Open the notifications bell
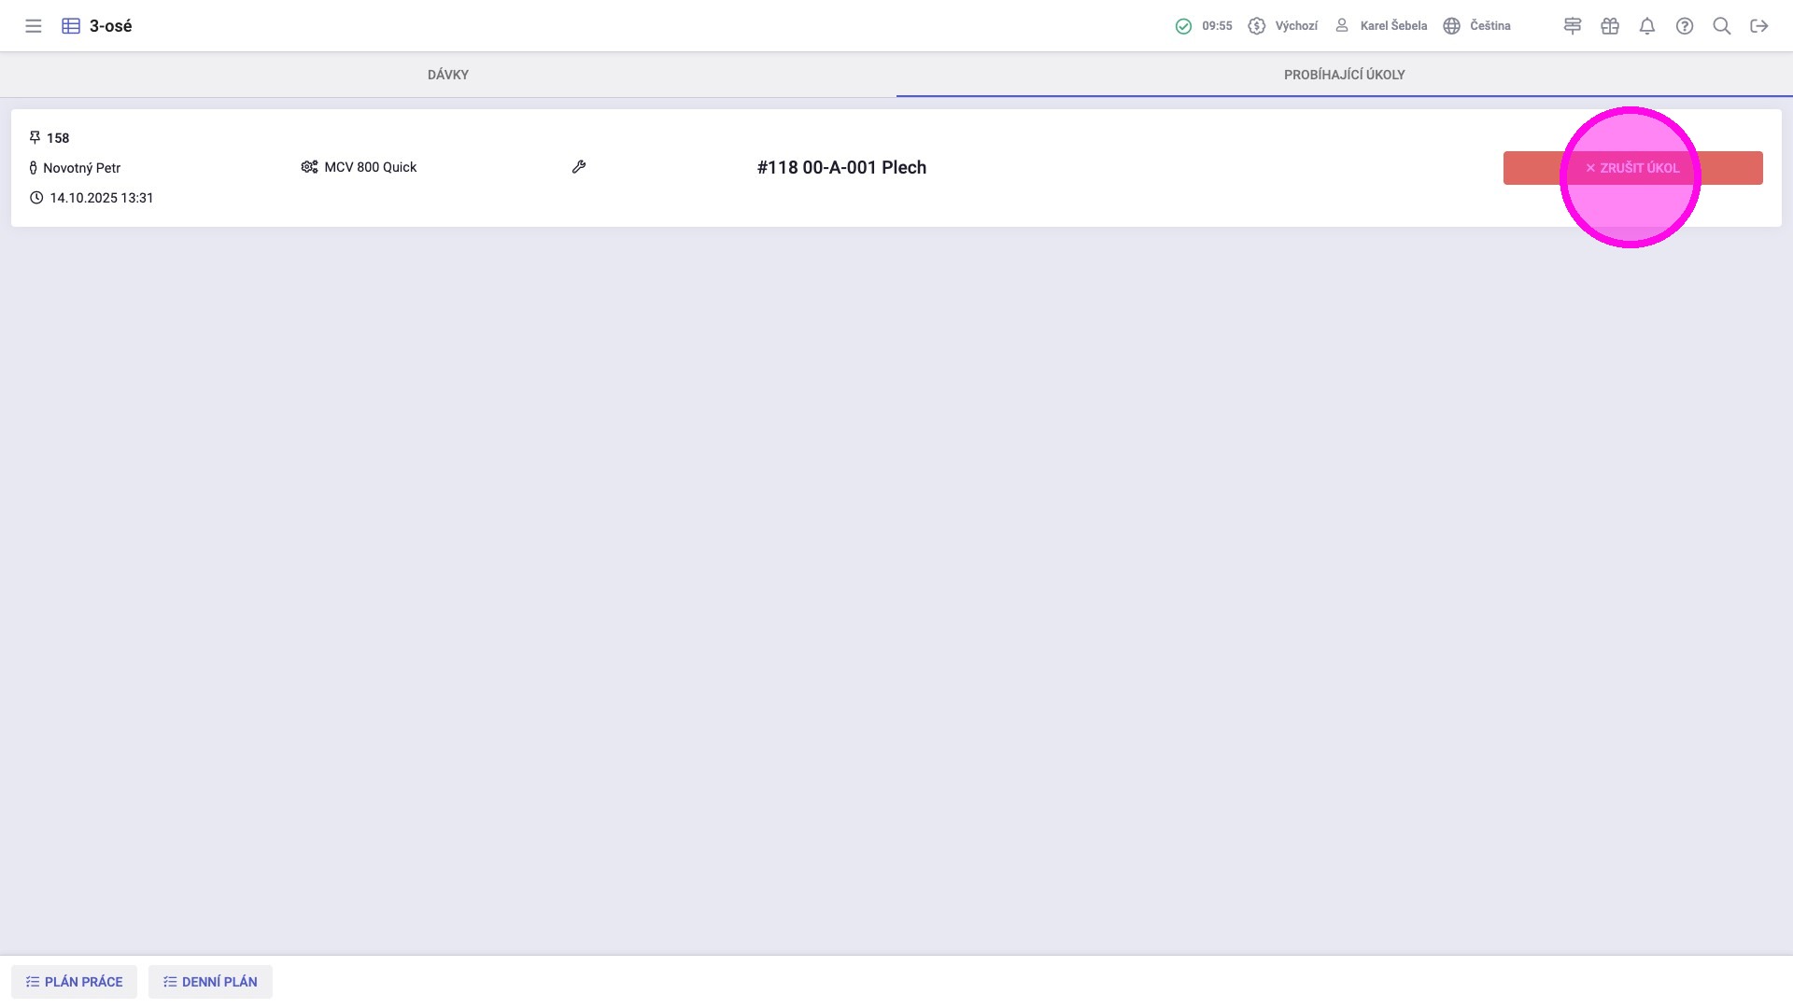 click(x=1647, y=26)
